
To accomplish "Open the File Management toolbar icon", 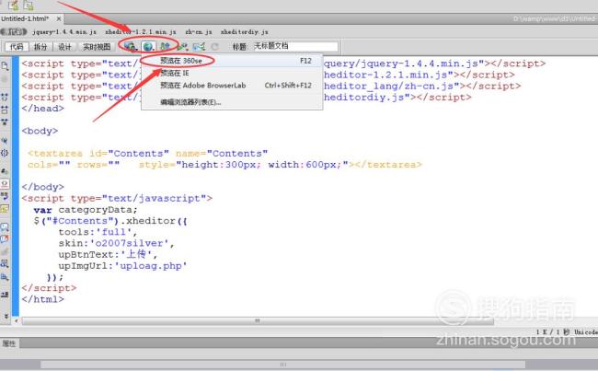I will [165, 47].
